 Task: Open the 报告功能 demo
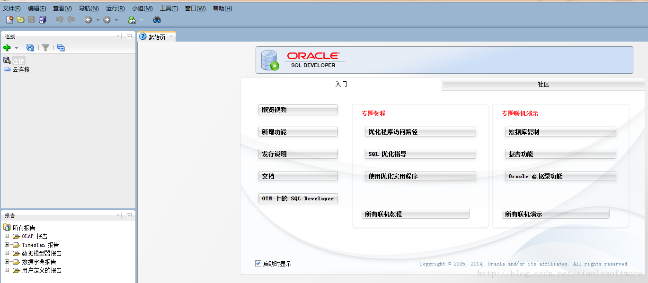click(560, 154)
